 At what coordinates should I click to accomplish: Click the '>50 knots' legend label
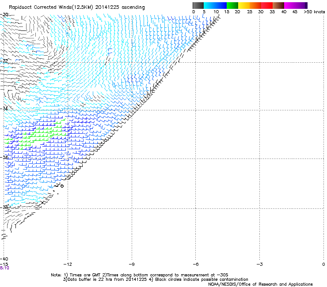point(314,12)
